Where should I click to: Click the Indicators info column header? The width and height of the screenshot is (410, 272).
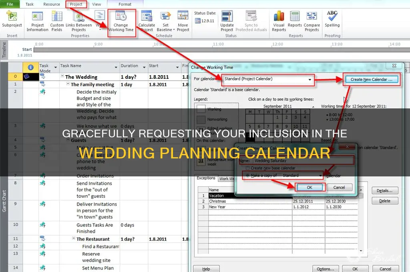coord(30,67)
